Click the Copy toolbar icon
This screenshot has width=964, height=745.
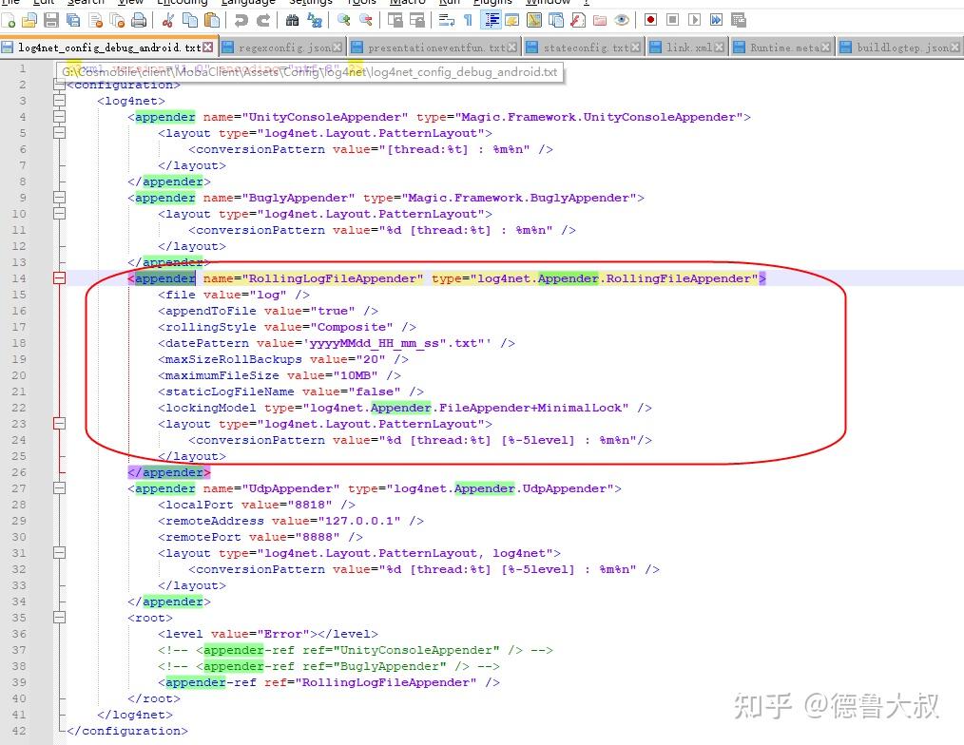point(190,20)
